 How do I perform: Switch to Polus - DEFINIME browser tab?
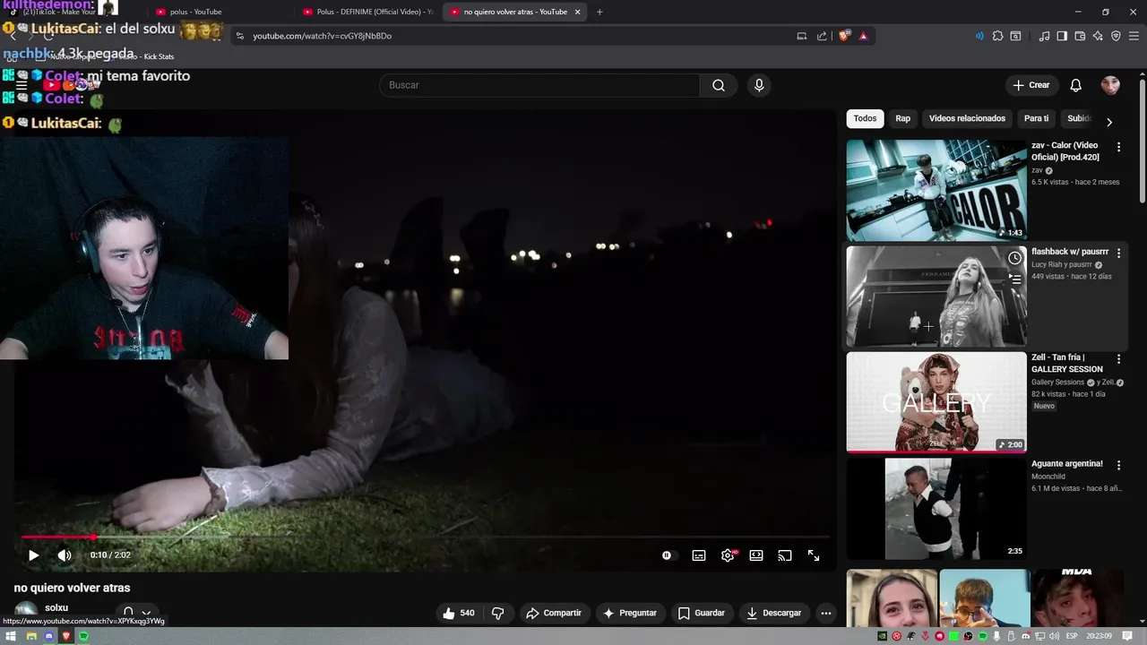[367, 12]
